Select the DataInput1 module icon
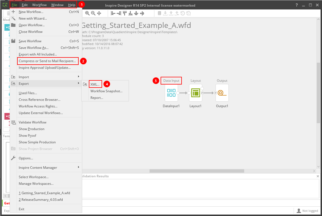 point(171,93)
